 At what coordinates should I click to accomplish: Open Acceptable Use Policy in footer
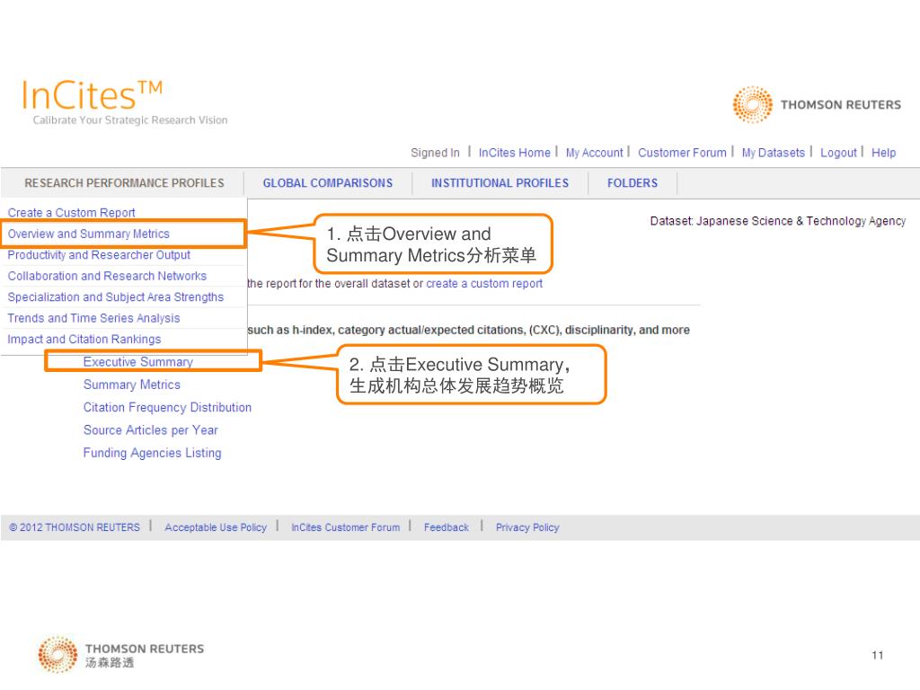coord(216,527)
